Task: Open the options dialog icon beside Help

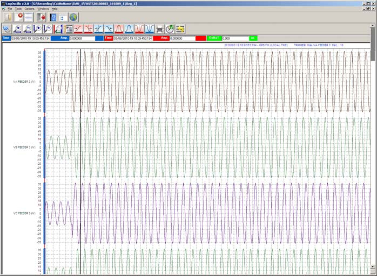Action: pyautogui.click(x=63, y=17)
